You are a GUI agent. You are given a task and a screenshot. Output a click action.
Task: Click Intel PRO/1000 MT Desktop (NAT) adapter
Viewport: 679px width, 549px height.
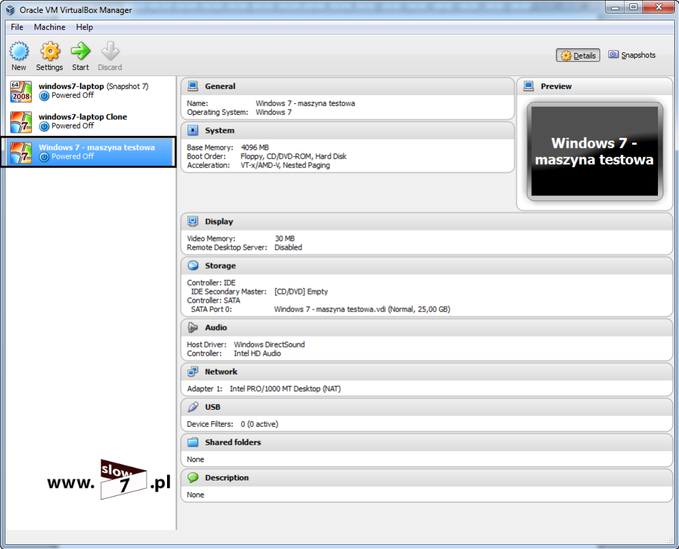(285, 389)
